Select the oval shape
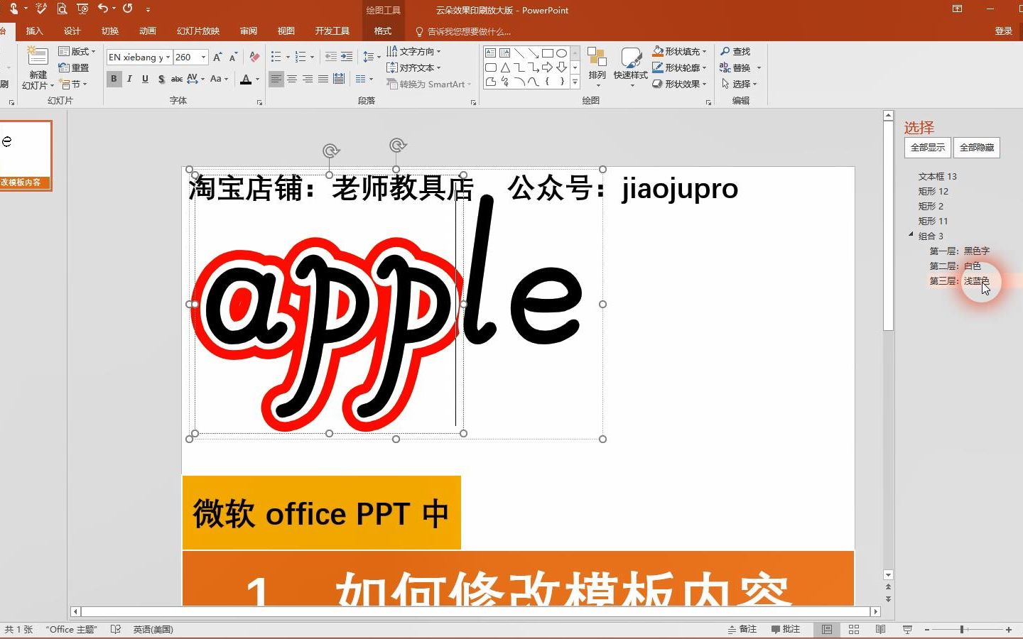This screenshot has height=639, width=1023. (x=561, y=53)
